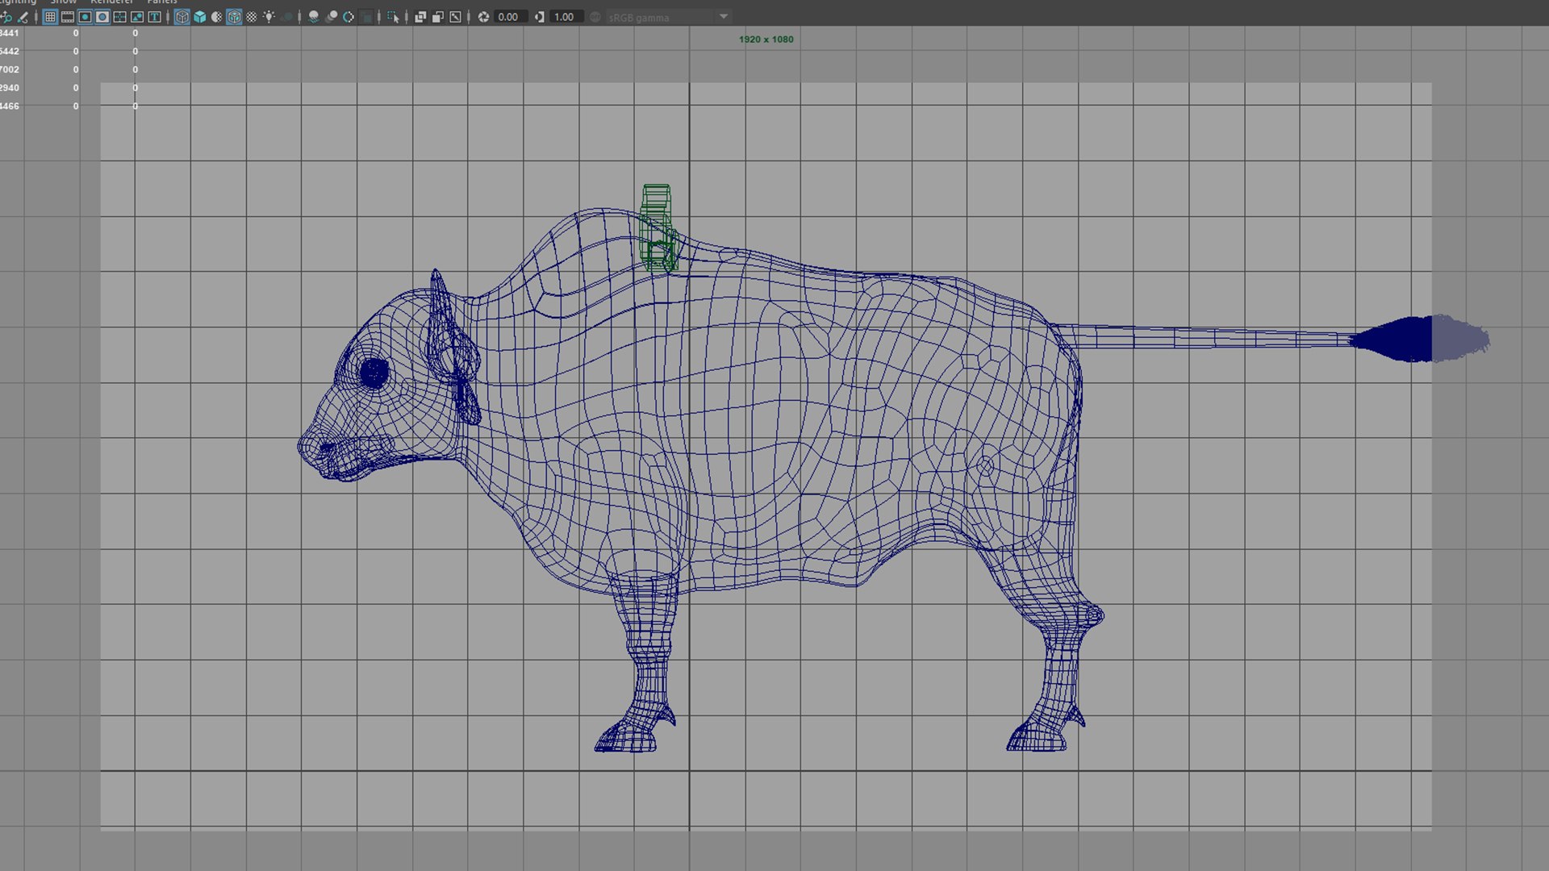Viewport: 1549px width, 871px height.
Task: Open the Show menu
Action: click(x=63, y=2)
